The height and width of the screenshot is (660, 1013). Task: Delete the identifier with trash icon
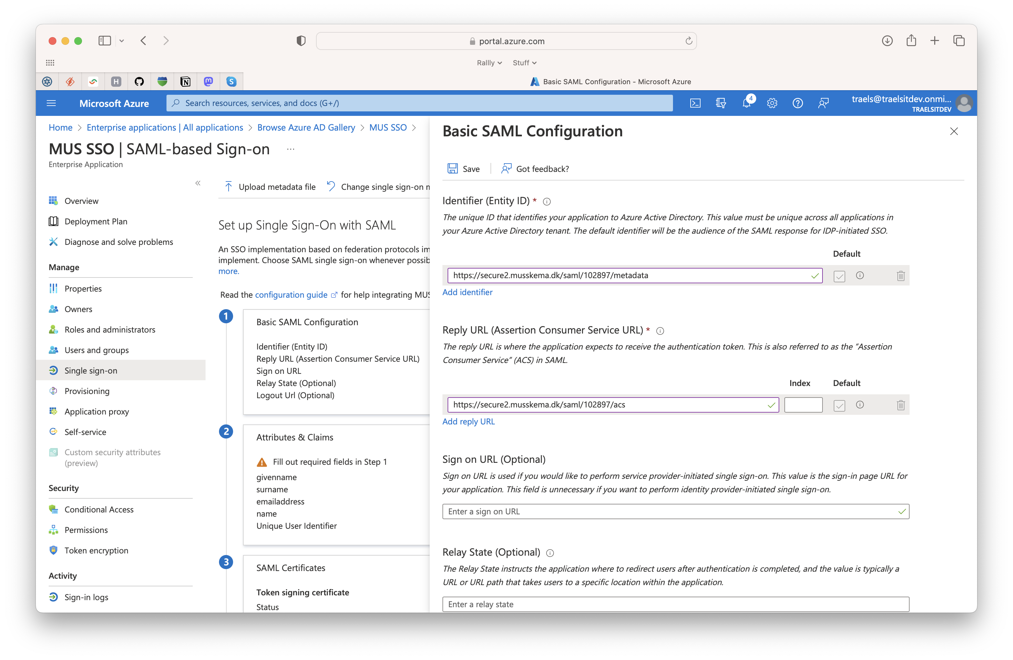(901, 276)
